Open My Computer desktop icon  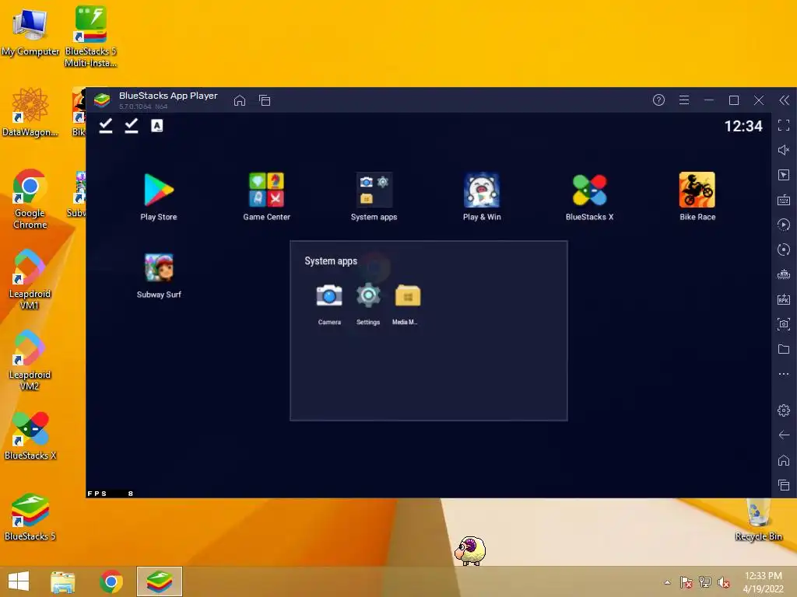[x=30, y=32]
